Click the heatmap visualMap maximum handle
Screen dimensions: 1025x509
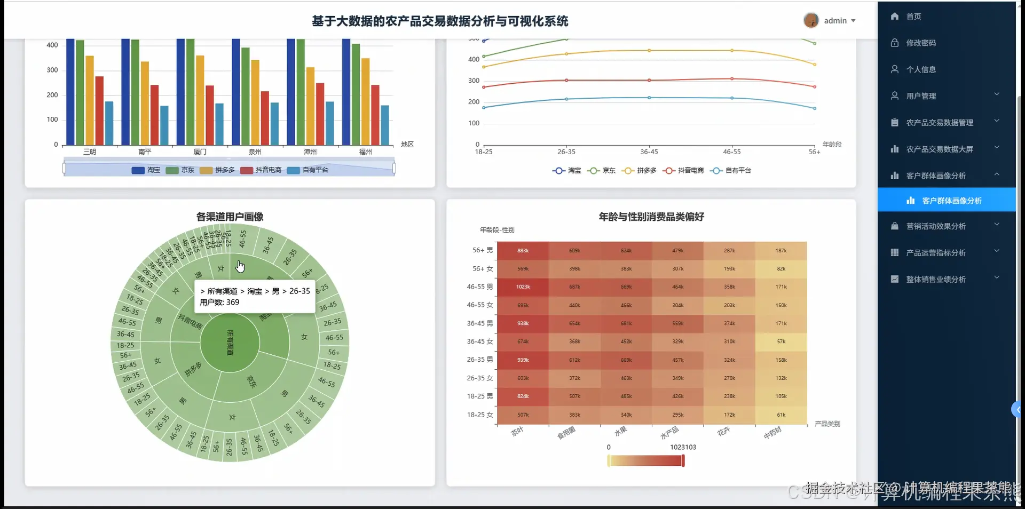click(x=683, y=461)
